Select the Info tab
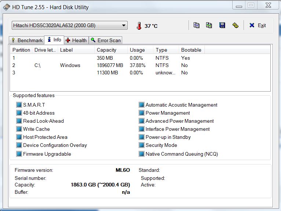The image size is (281, 211). [54, 40]
